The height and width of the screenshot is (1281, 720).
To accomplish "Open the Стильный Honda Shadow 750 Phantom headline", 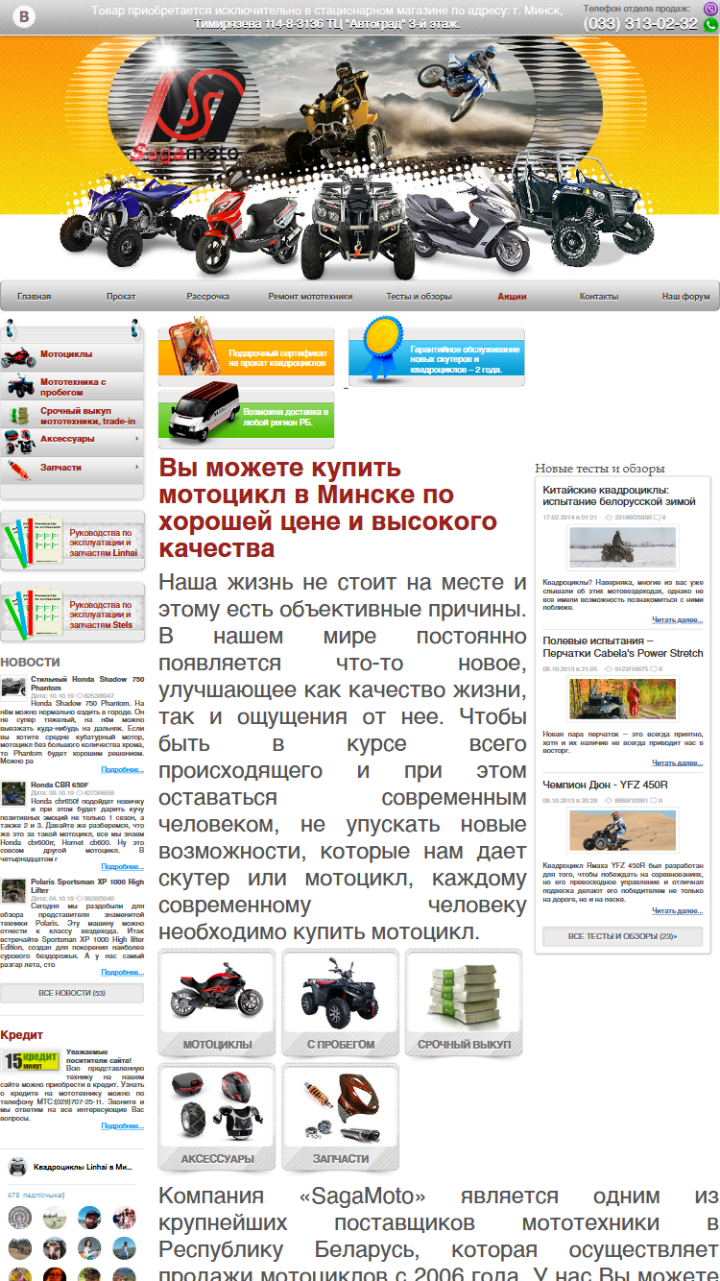I will [87, 684].
